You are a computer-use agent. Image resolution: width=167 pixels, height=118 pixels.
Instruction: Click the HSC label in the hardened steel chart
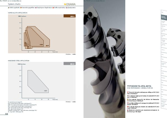click(x=46, y=91)
